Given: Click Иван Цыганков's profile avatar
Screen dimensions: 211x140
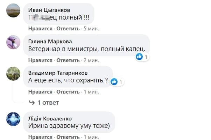Looking at the screenshot, I should 13,10.
